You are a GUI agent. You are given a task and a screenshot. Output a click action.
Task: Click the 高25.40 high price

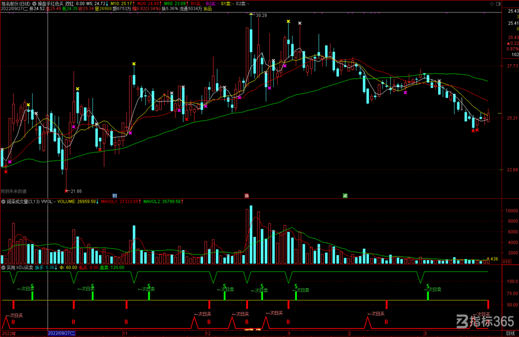(53, 9)
